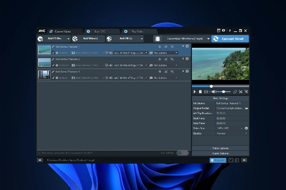Viewport: 286px width, 190px height.
Task: Mute the preview with the speaker icon
Action: click(x=214, y=92)
